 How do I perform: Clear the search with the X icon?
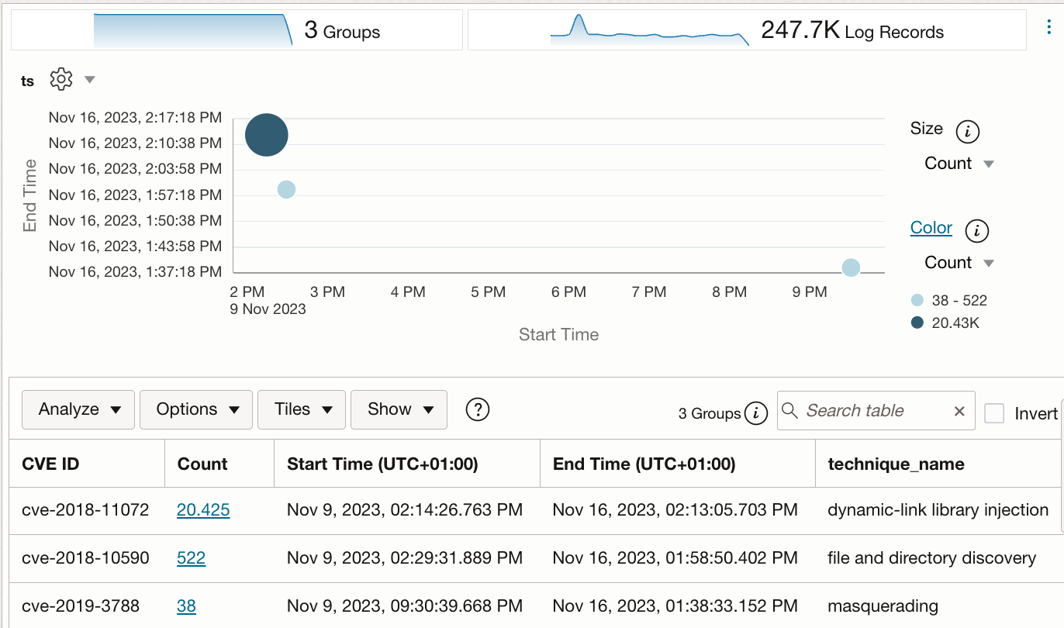(x=959, y=410)
